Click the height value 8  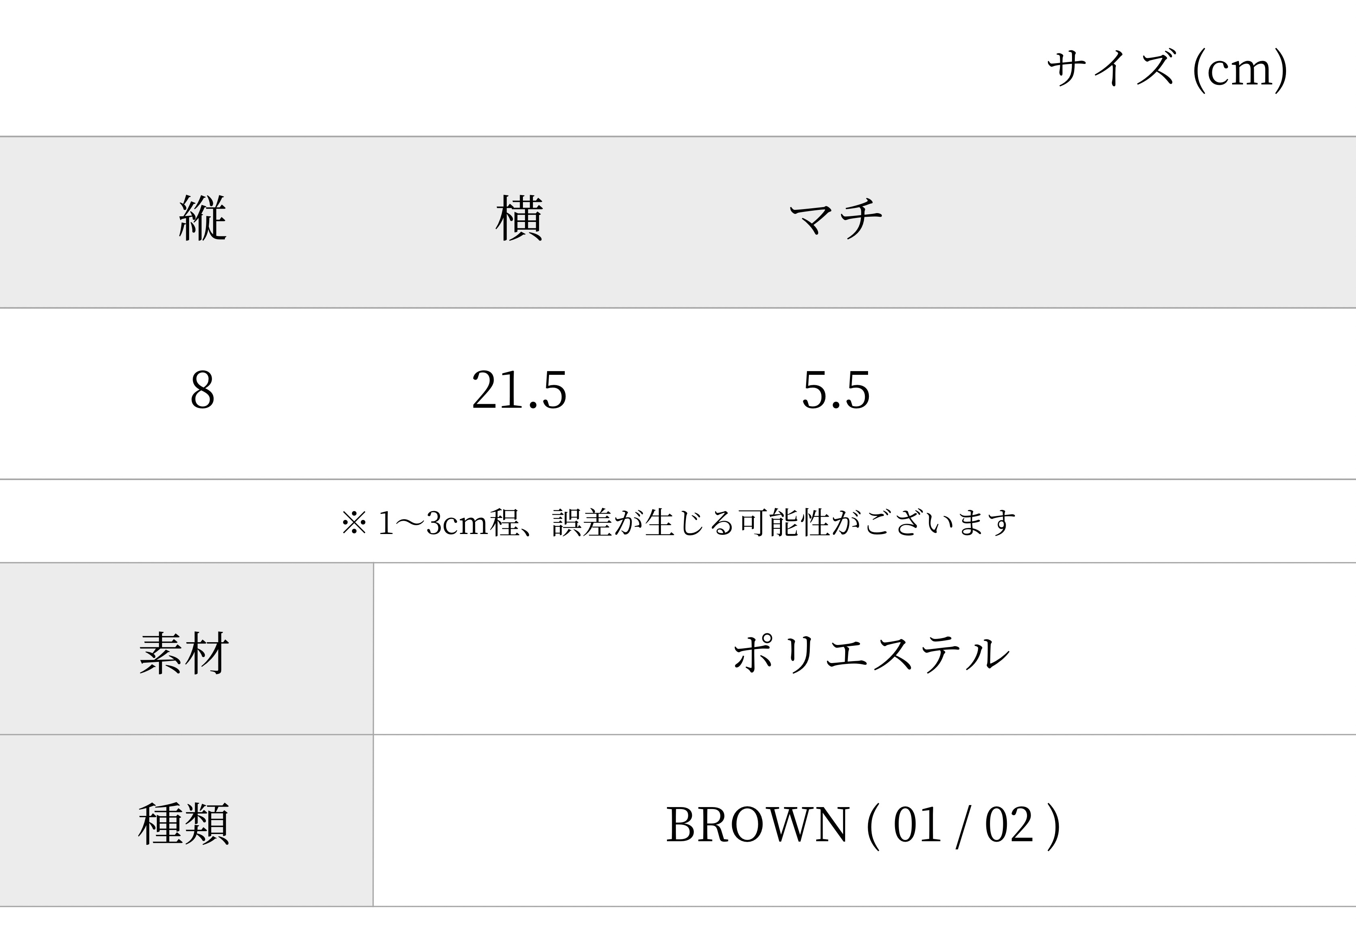(203, 391)
